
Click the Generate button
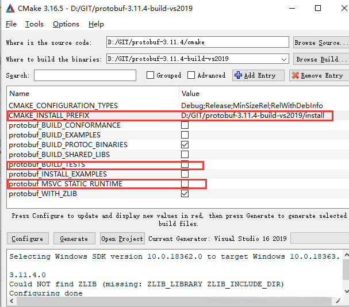pos(74,239)
